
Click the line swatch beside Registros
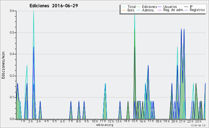pyautogui.click(x=186, y=10)
